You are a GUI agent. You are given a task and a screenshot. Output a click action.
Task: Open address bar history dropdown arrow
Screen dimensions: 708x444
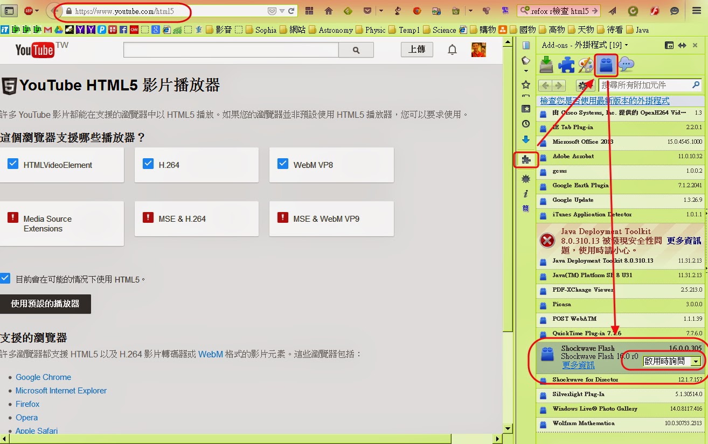[282, 11]
